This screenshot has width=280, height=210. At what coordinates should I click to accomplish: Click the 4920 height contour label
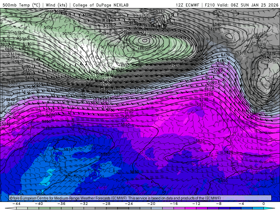click(144, 32)
